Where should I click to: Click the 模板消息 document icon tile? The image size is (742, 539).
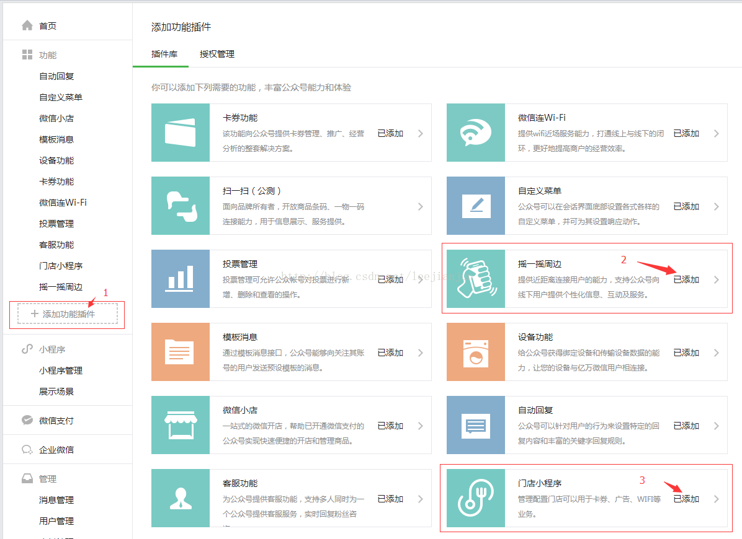181,352
